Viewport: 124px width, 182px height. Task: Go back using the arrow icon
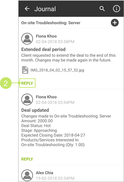tap(27, 9)
